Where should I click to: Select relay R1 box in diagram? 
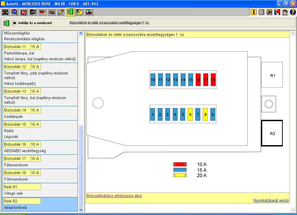pyautogui.click(x=272, y=75)
